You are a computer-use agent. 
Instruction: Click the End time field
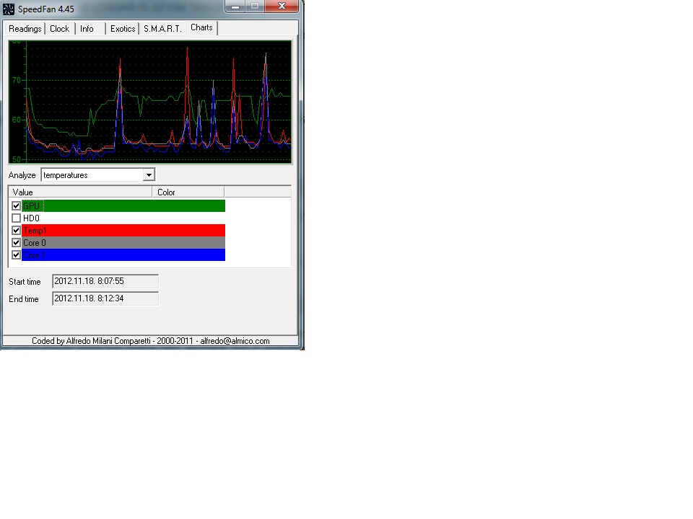coord(105,298)
